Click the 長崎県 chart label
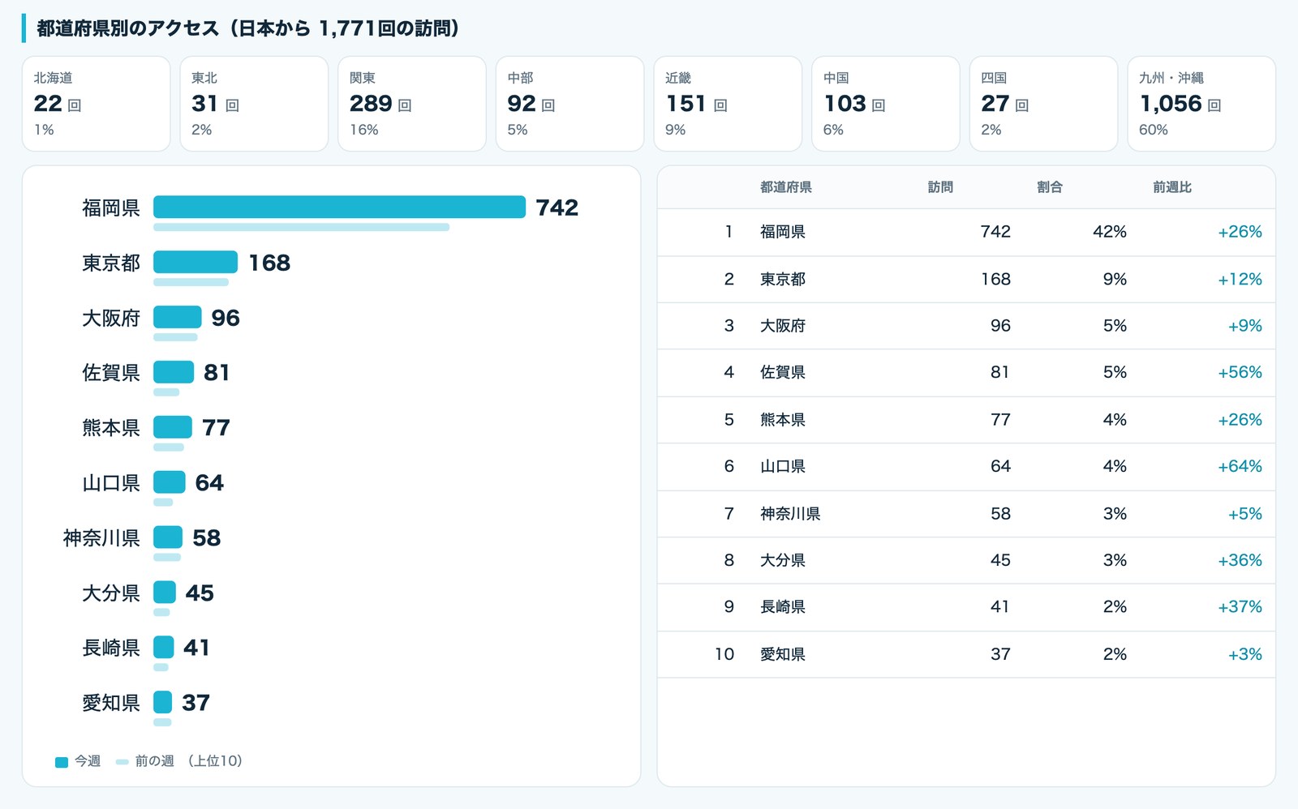Screen dimensions: 1298x809 click(111, 648)
